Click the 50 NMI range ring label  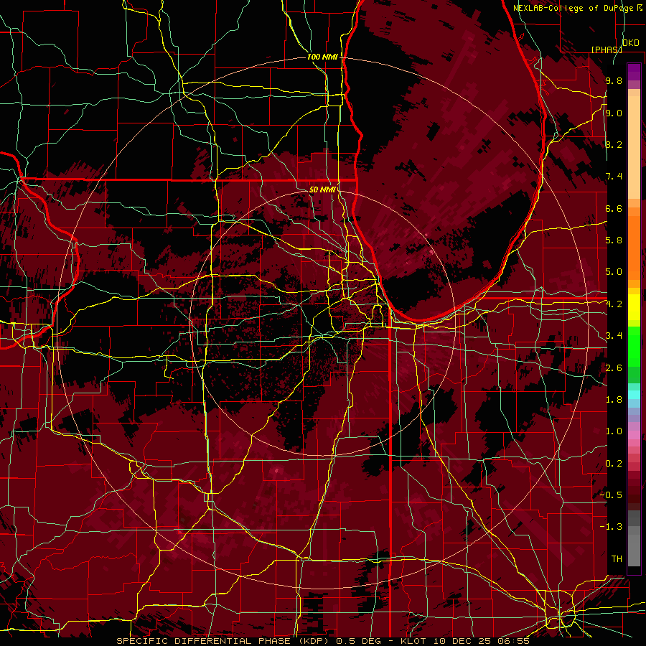pyautogui.click(x=322, y=189)
